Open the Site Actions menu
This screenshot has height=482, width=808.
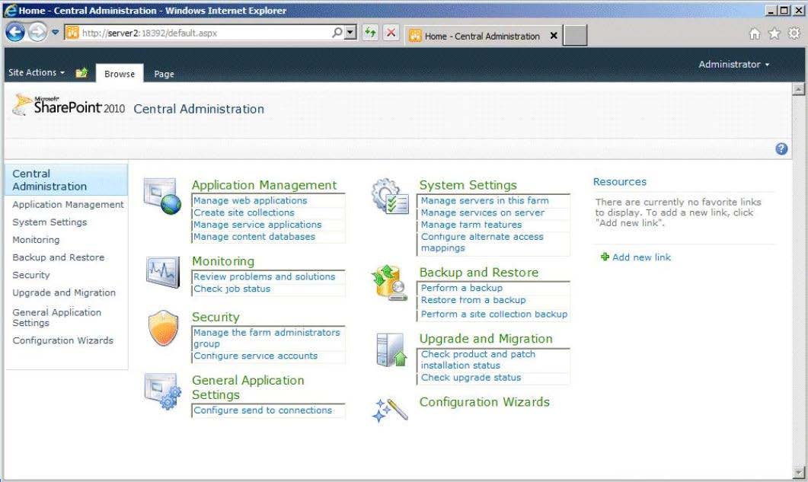coord(37,72)
